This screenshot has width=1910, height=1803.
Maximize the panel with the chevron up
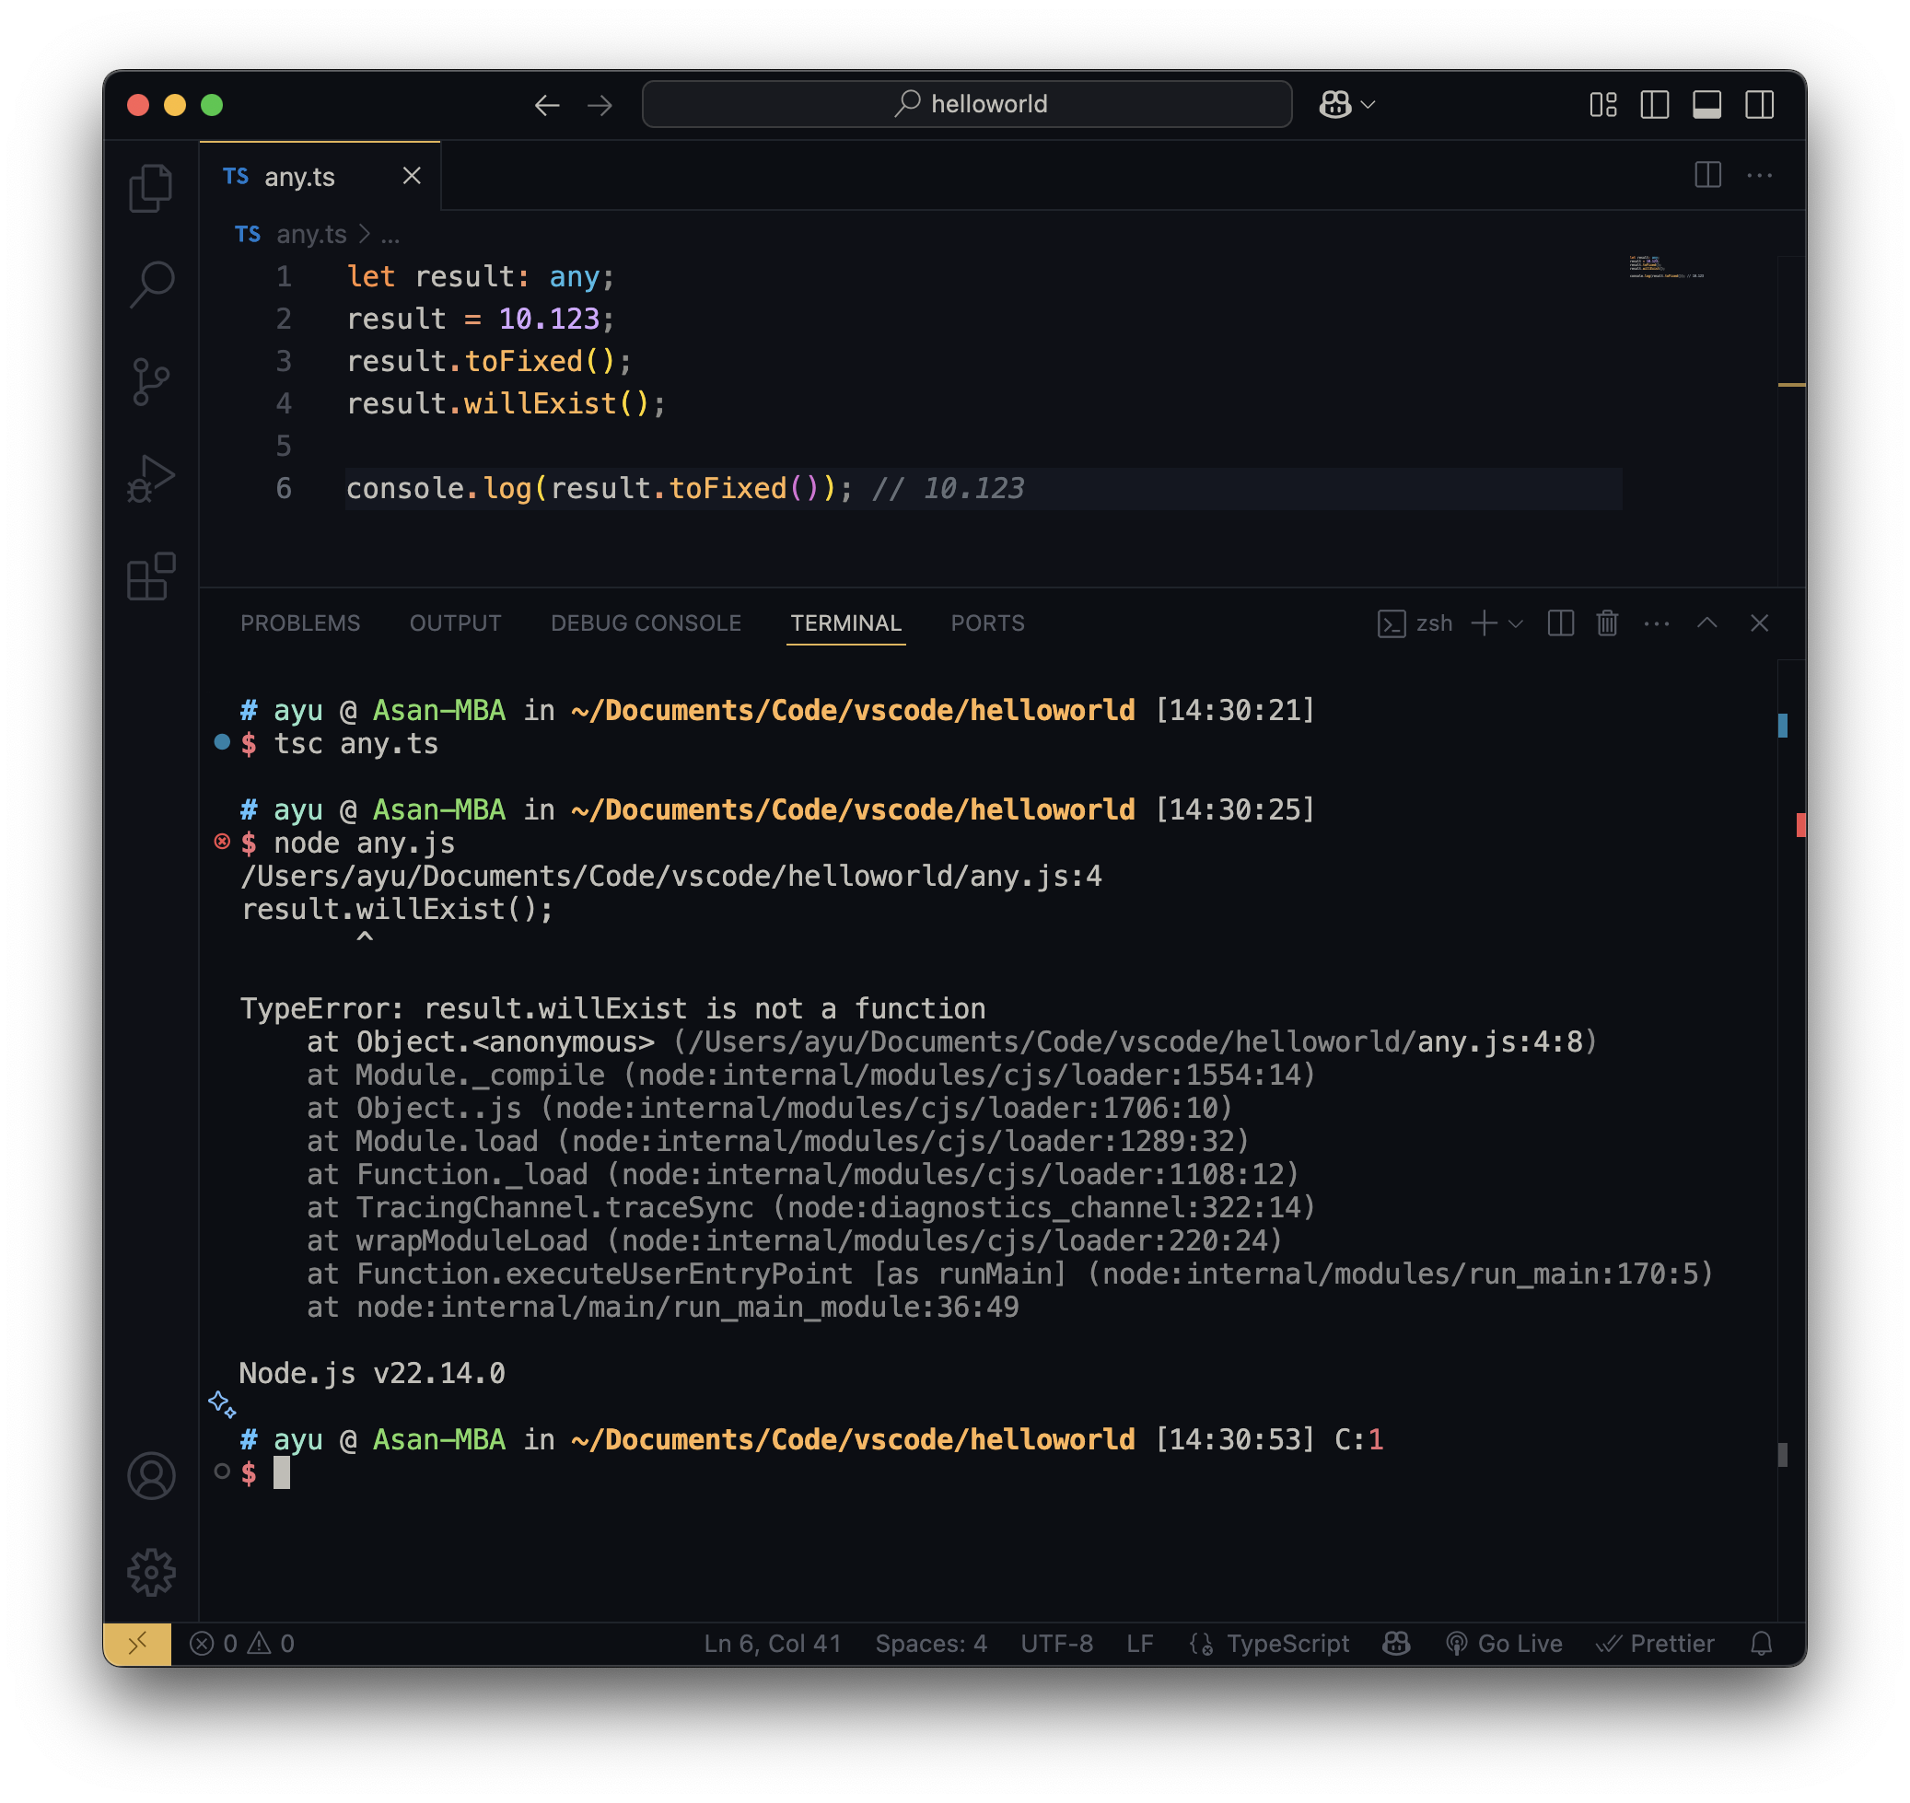pos(1707,622)
